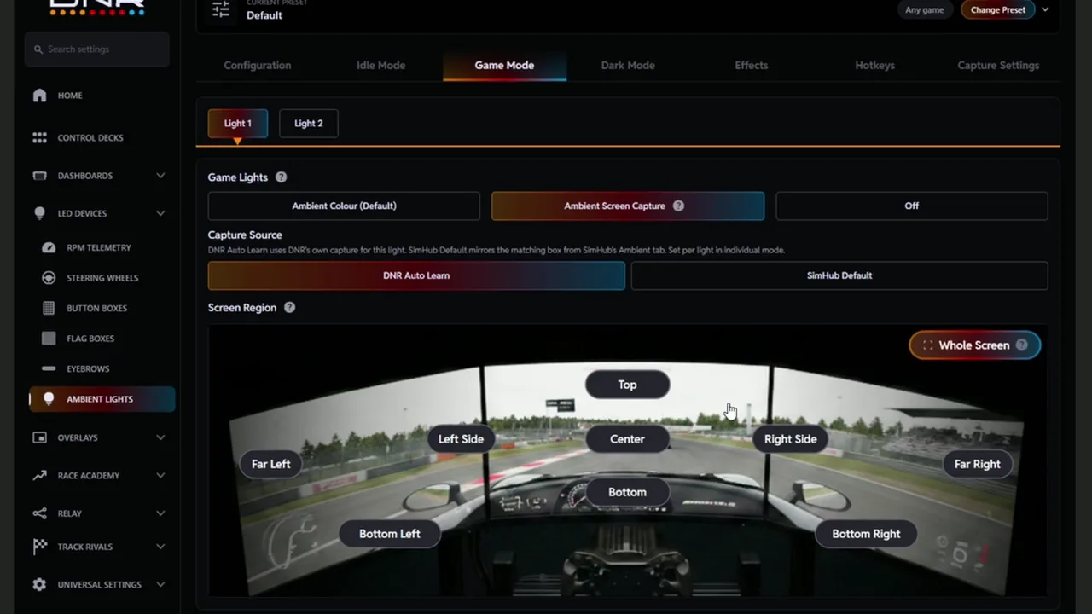Click the Whole Screen button

point(974,345)
